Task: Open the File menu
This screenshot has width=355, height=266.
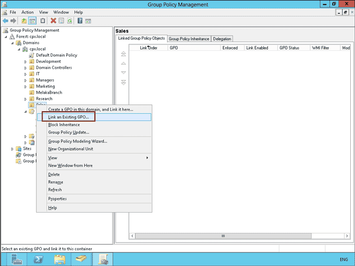Action: [x=13, y=12]
